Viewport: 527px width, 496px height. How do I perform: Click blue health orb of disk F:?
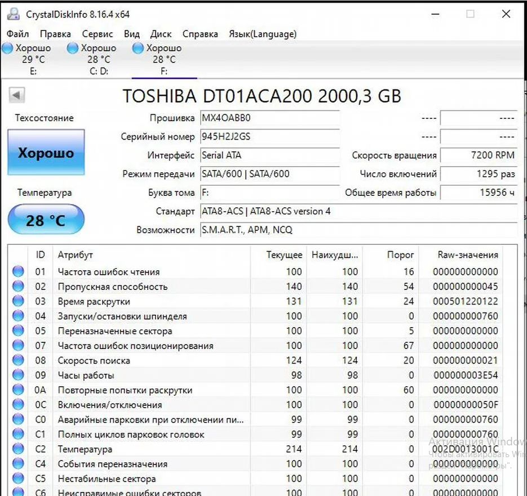(x=138, y=48)
